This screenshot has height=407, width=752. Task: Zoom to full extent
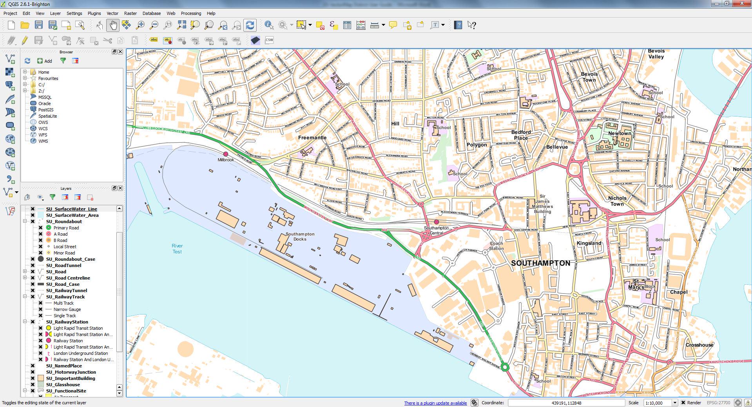point(181,25)
